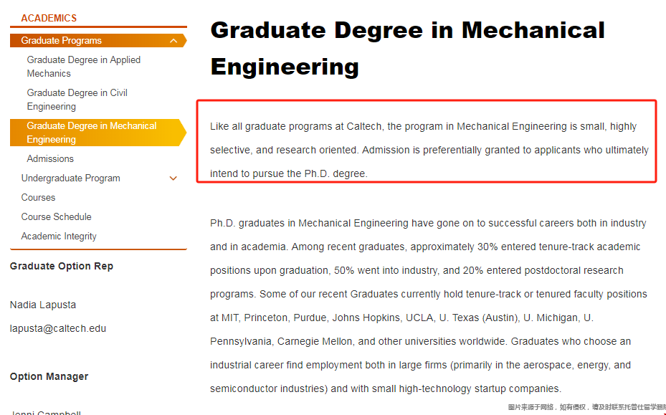Click the Nadia Lapusta name
The height and width of the screenshot is (415, 666).
tap(43, 305)
